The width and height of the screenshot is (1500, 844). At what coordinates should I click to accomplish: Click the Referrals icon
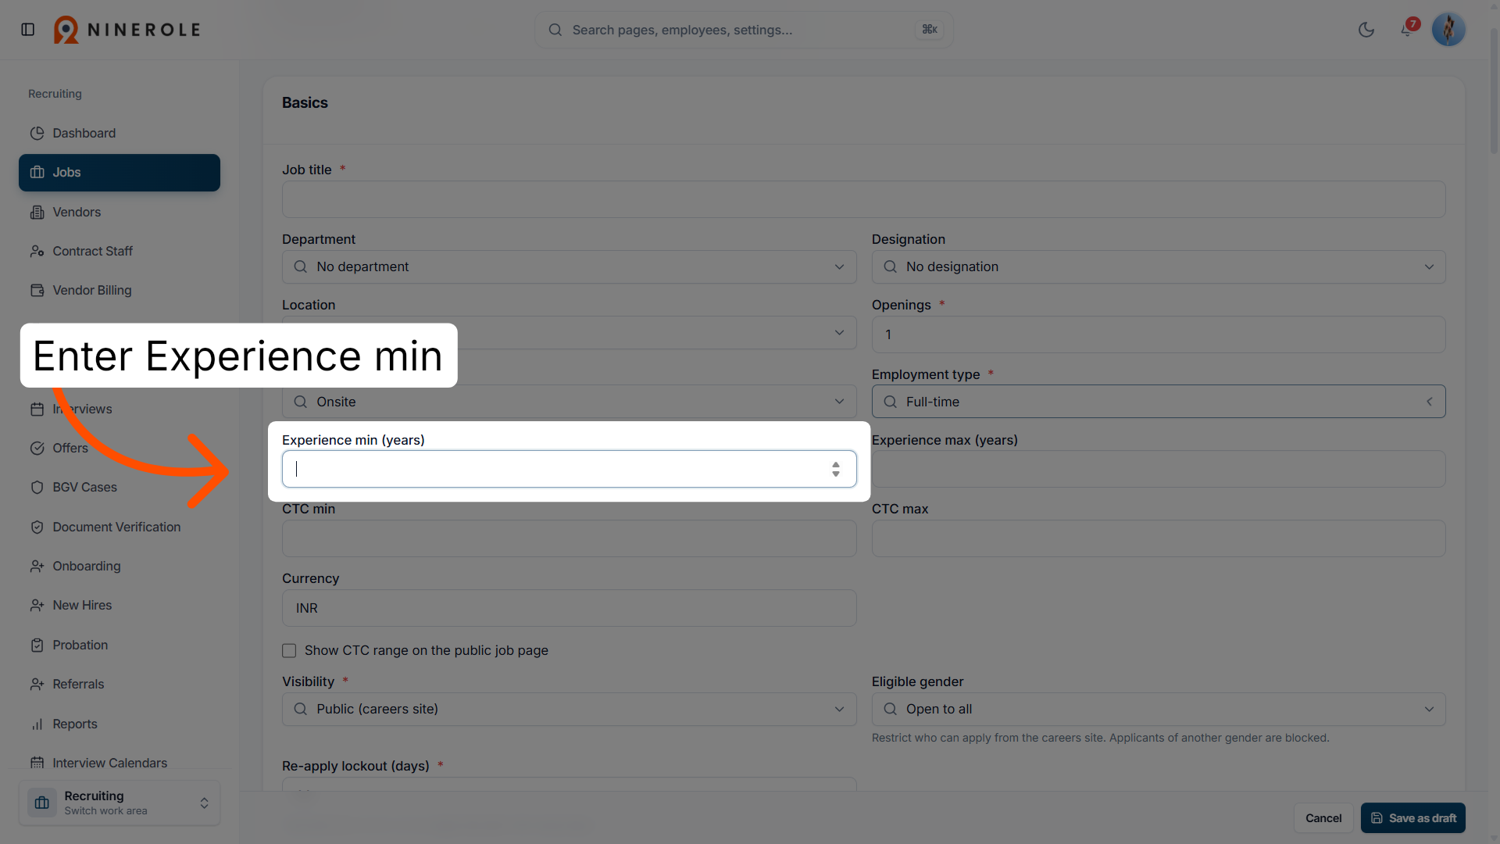pos(37,684)
